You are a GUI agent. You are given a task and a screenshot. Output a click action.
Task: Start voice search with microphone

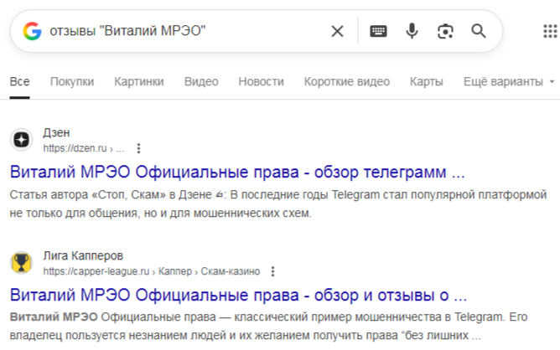tap(412, 31)
